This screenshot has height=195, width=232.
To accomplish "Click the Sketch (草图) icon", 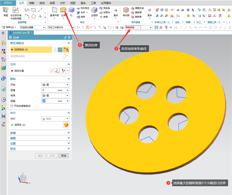I will [x=6, y=10].
